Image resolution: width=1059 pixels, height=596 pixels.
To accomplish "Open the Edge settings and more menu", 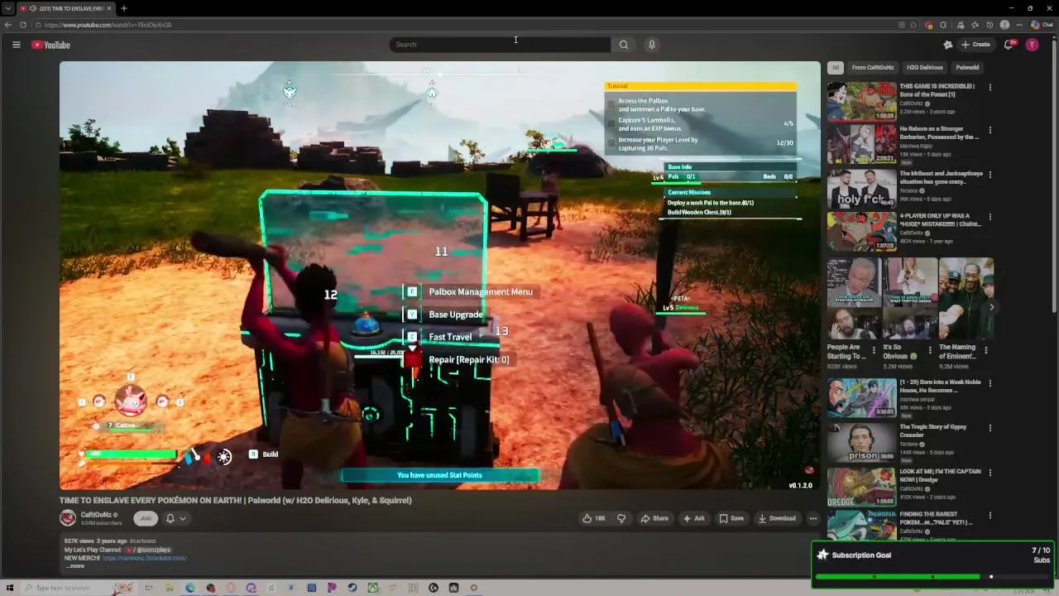I will click(1019, 25).
